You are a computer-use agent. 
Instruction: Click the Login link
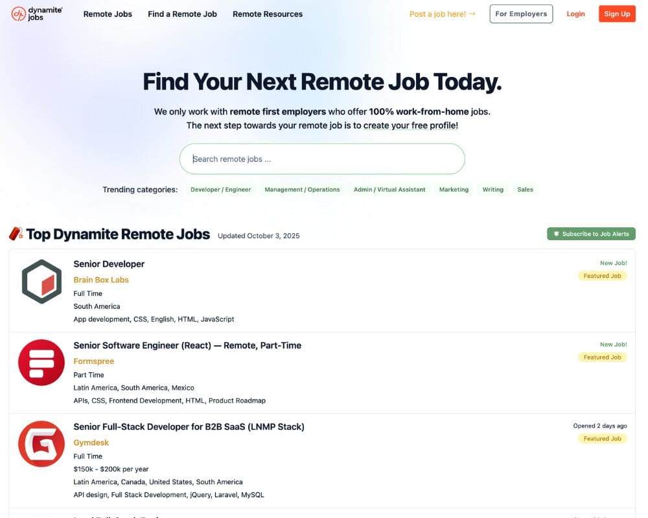[x=575, y=14]
